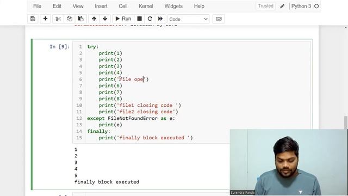Click the output line showing 5
Image resolution: width=348 pixels, height=196 pixels.
coord(76,175)
